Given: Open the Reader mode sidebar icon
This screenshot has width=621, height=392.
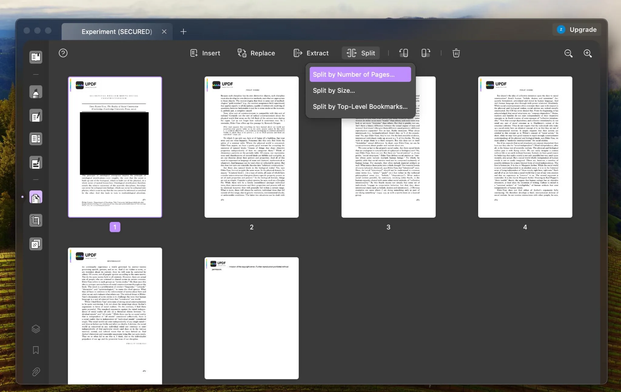Looking at the screenshot, I should click(x=36, y=57).
